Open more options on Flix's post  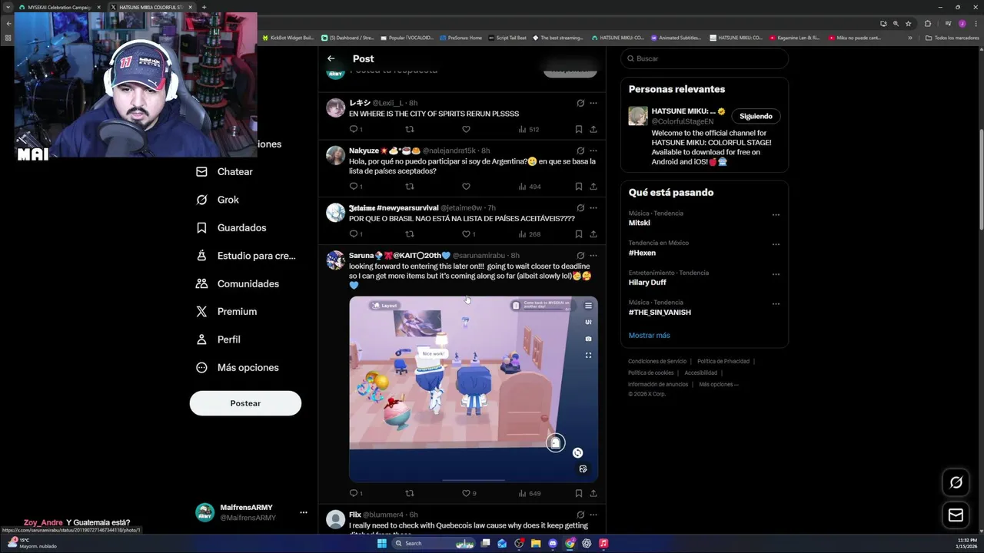[593, 515]
